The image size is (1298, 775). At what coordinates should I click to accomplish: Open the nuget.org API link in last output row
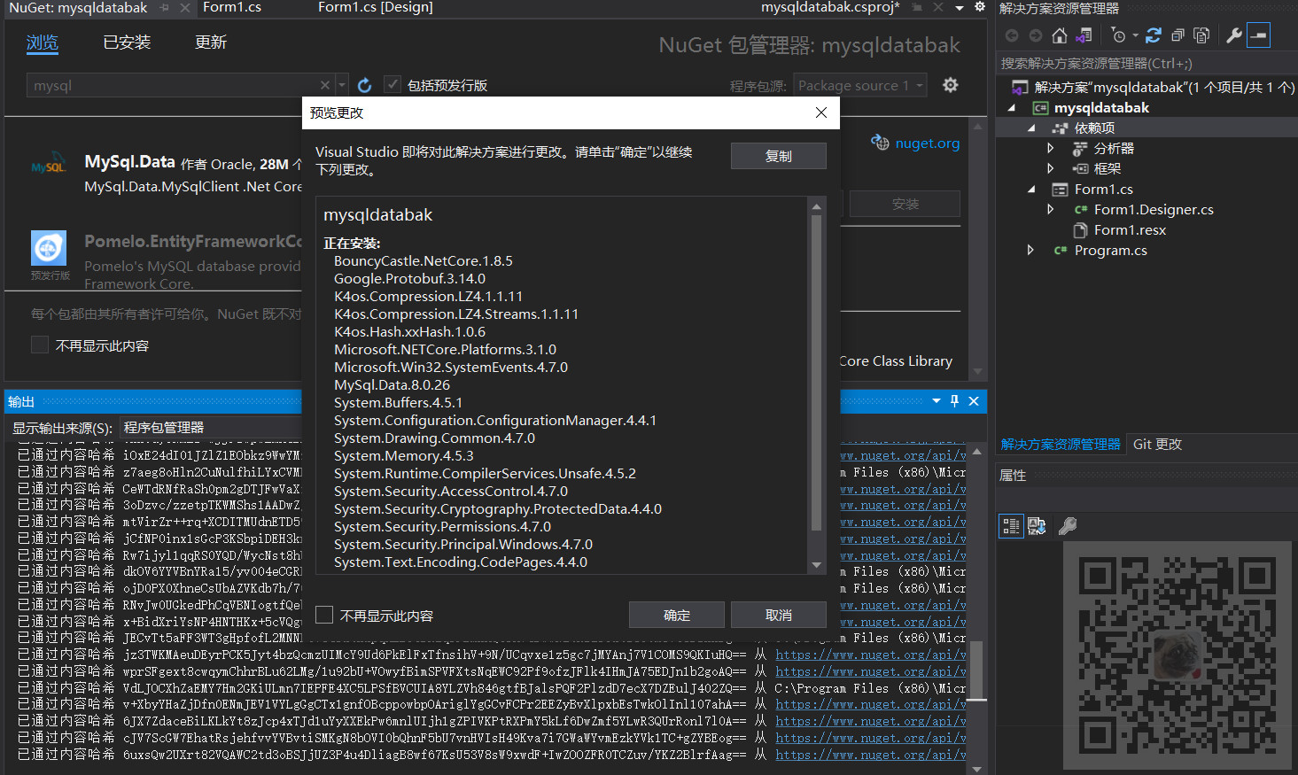click(871, 755)
